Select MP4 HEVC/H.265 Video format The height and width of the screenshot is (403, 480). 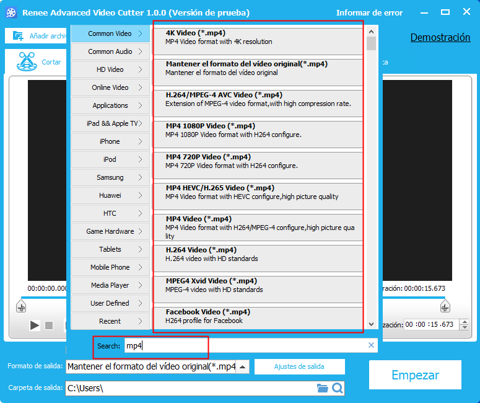click(258, 196)
